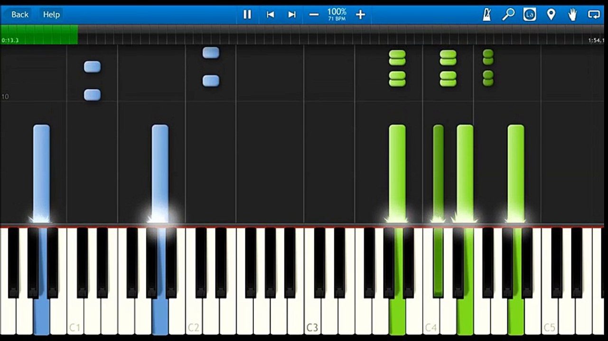Seek in the unplayed gray timeline area

342,35
